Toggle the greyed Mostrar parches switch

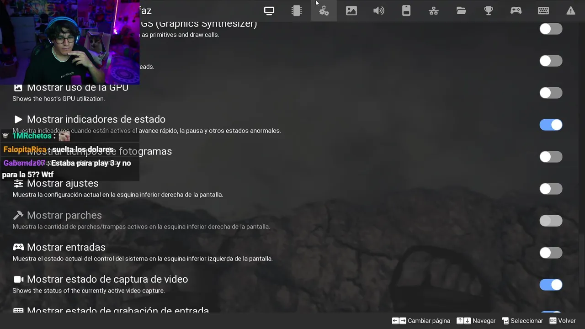551,221
